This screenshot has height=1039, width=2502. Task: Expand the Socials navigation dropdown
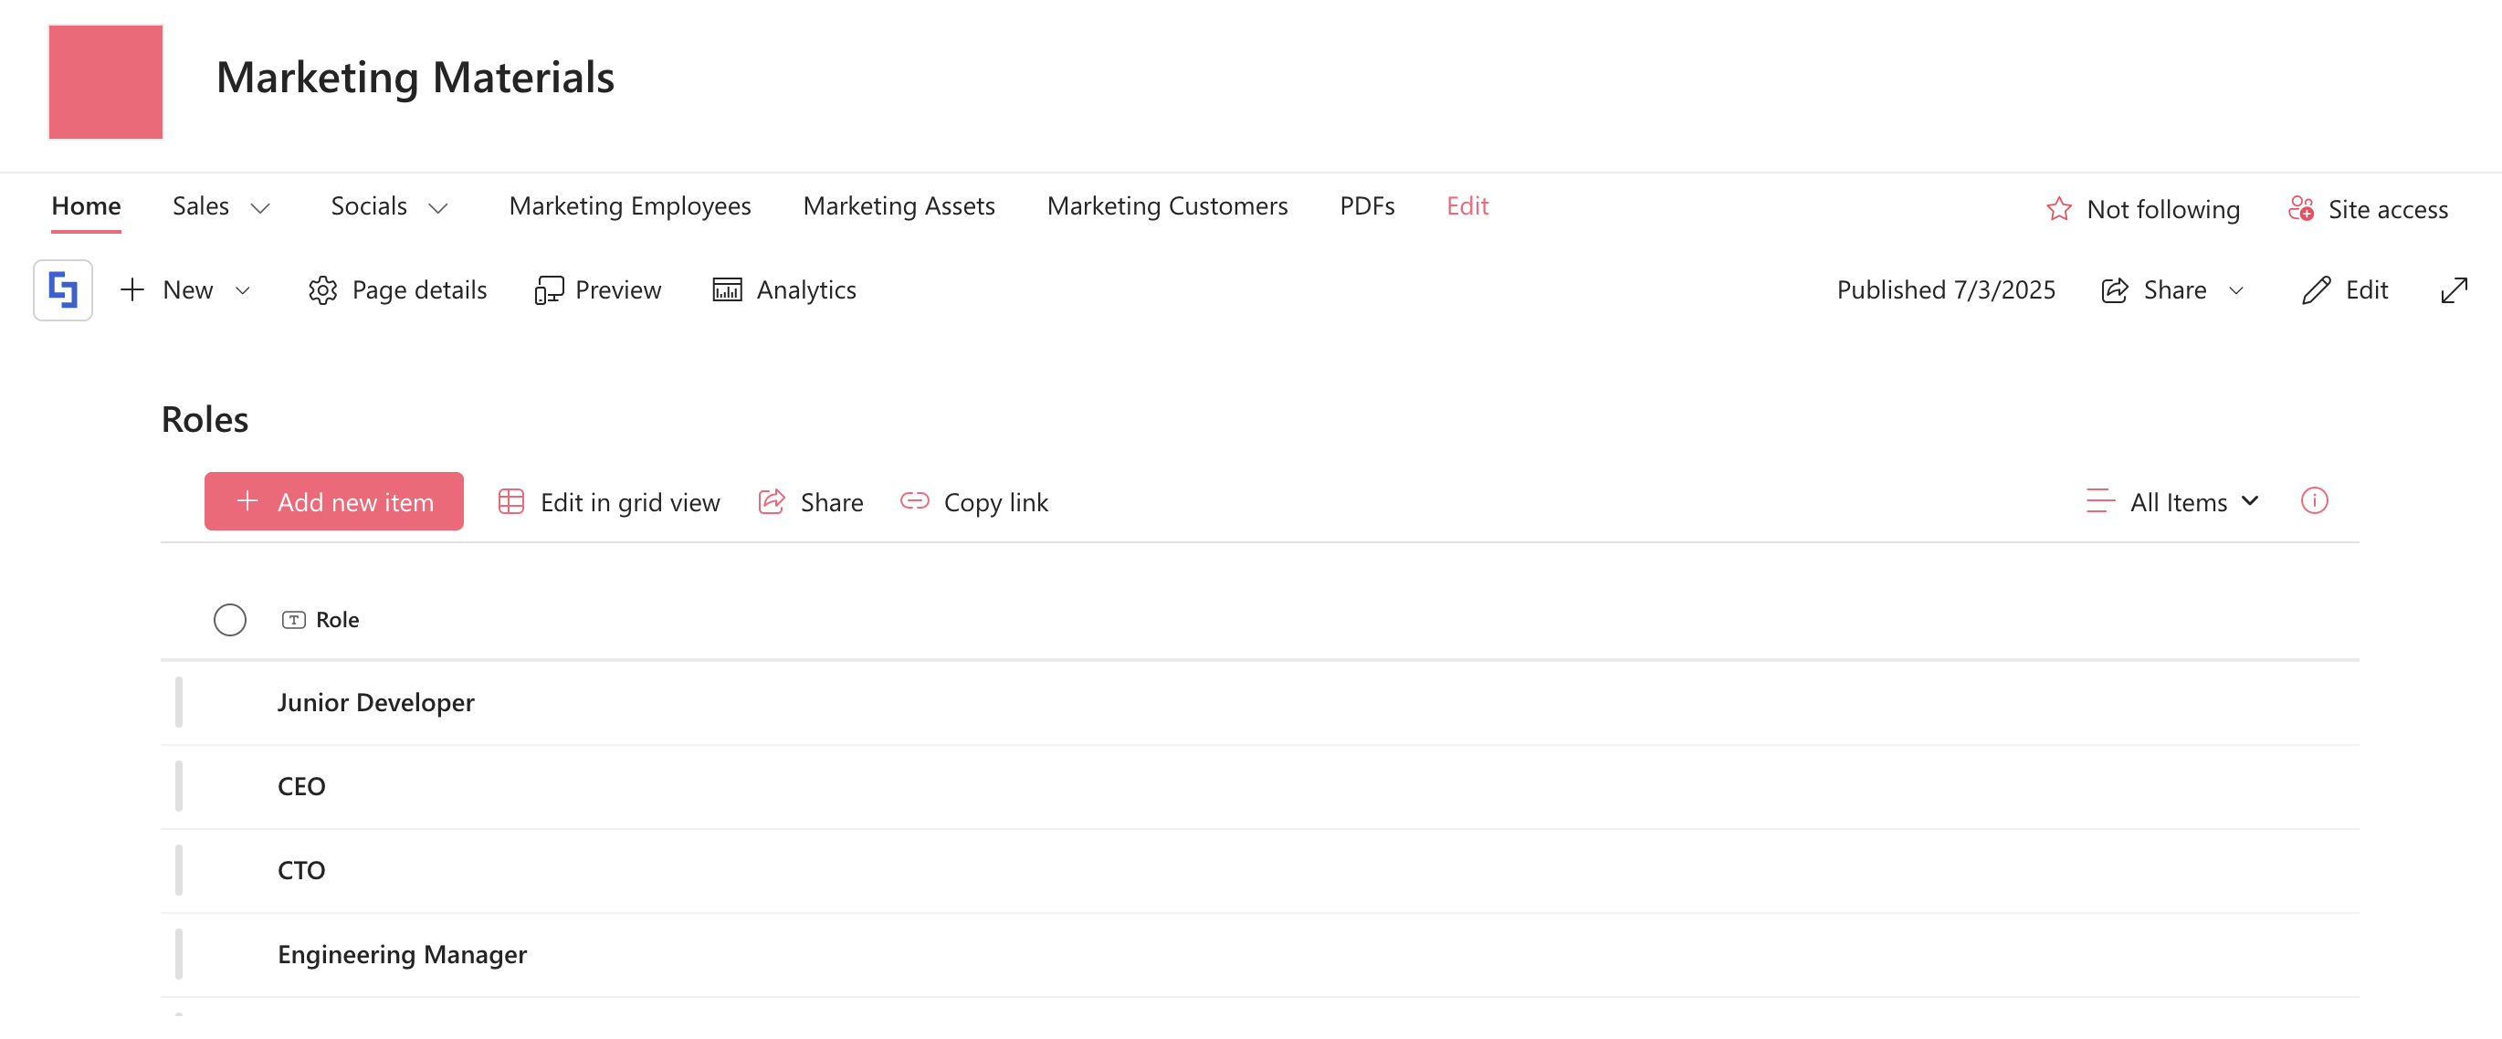pyautogui.click(x=438, y=209)
